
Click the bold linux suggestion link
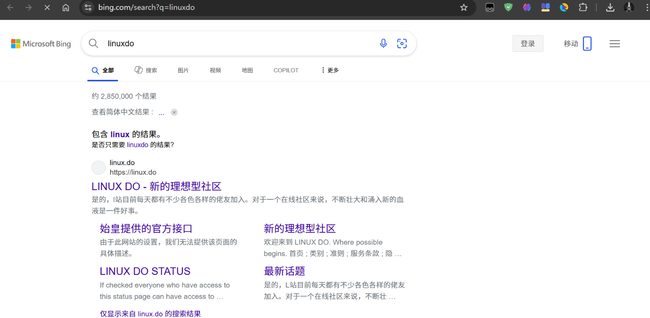(120, 134)
